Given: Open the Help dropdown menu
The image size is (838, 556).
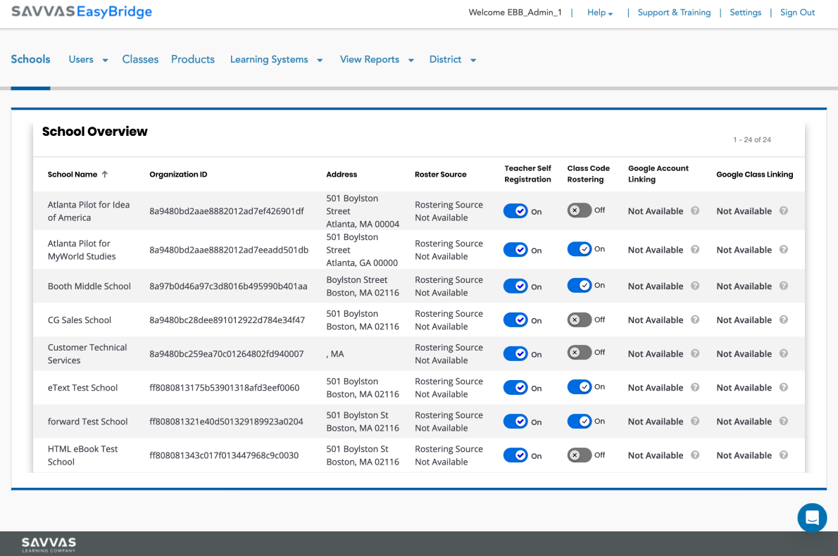Looking at the screenshot, I should (x=600, y=12).
